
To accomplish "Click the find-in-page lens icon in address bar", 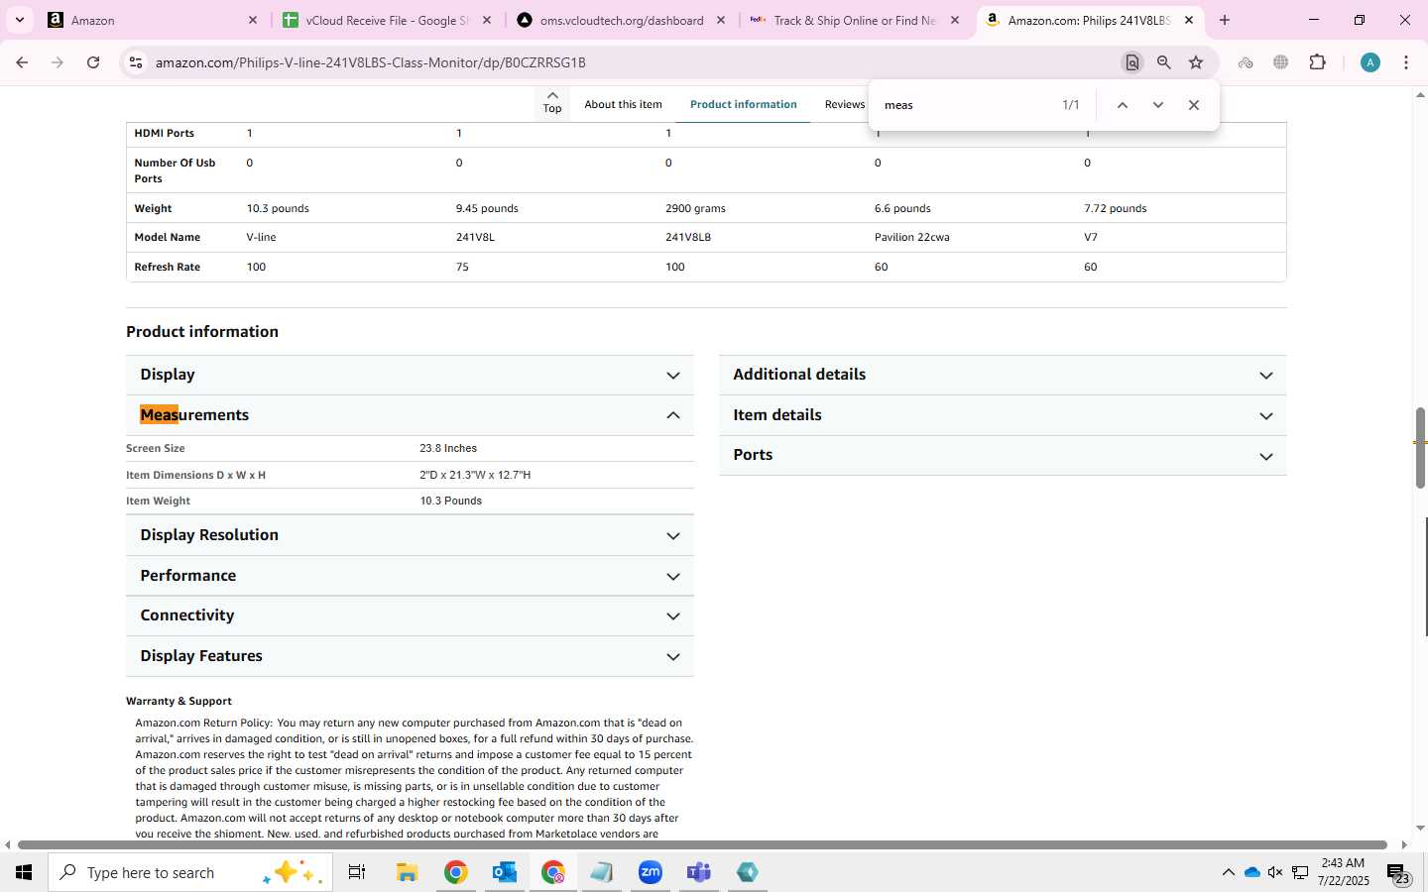I will click(1131, 62).
